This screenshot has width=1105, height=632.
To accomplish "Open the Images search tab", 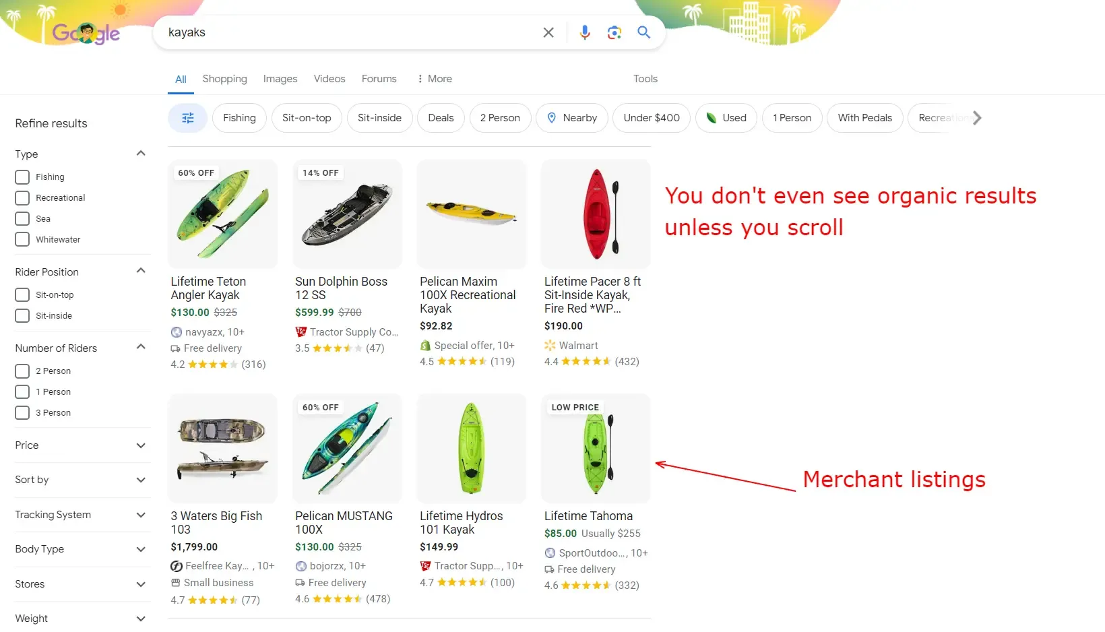I will point(280,79).
